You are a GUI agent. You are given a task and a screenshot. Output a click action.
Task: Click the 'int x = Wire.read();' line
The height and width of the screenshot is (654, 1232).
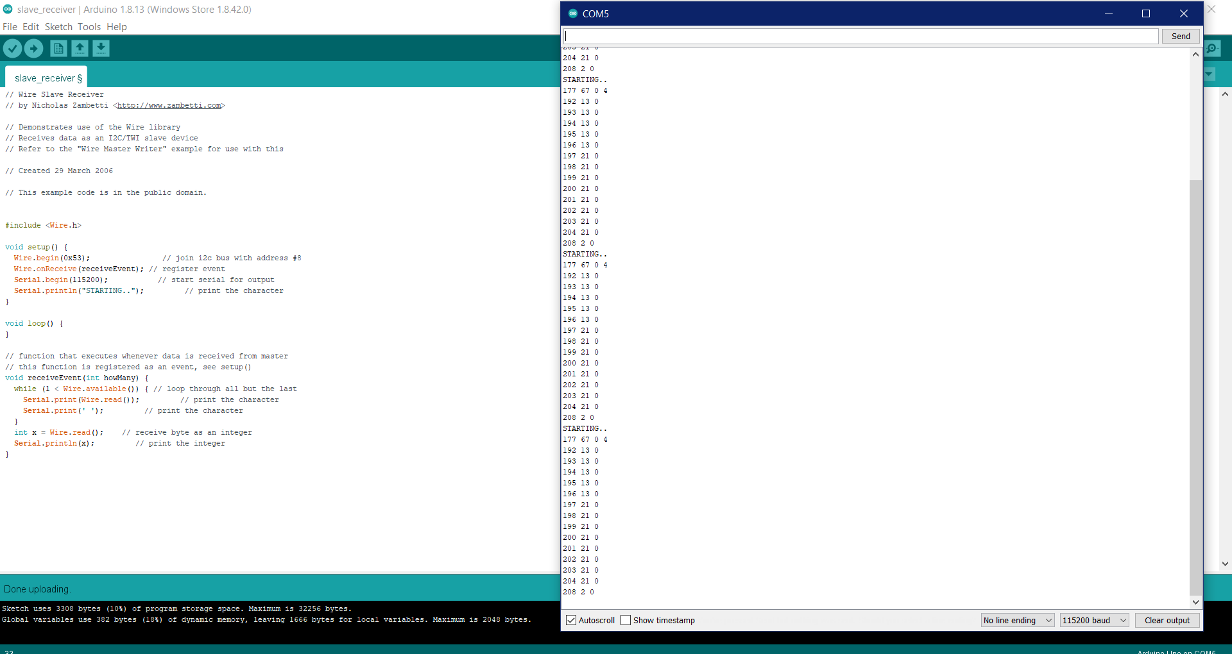click(59, 433)
